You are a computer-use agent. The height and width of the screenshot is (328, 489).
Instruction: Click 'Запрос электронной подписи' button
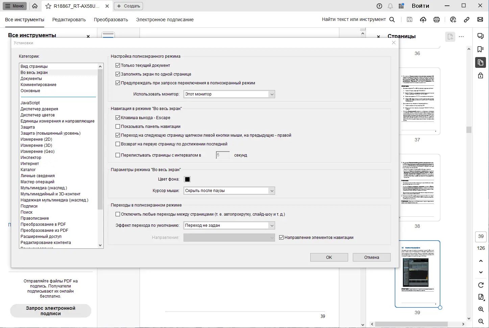(51, 311)
